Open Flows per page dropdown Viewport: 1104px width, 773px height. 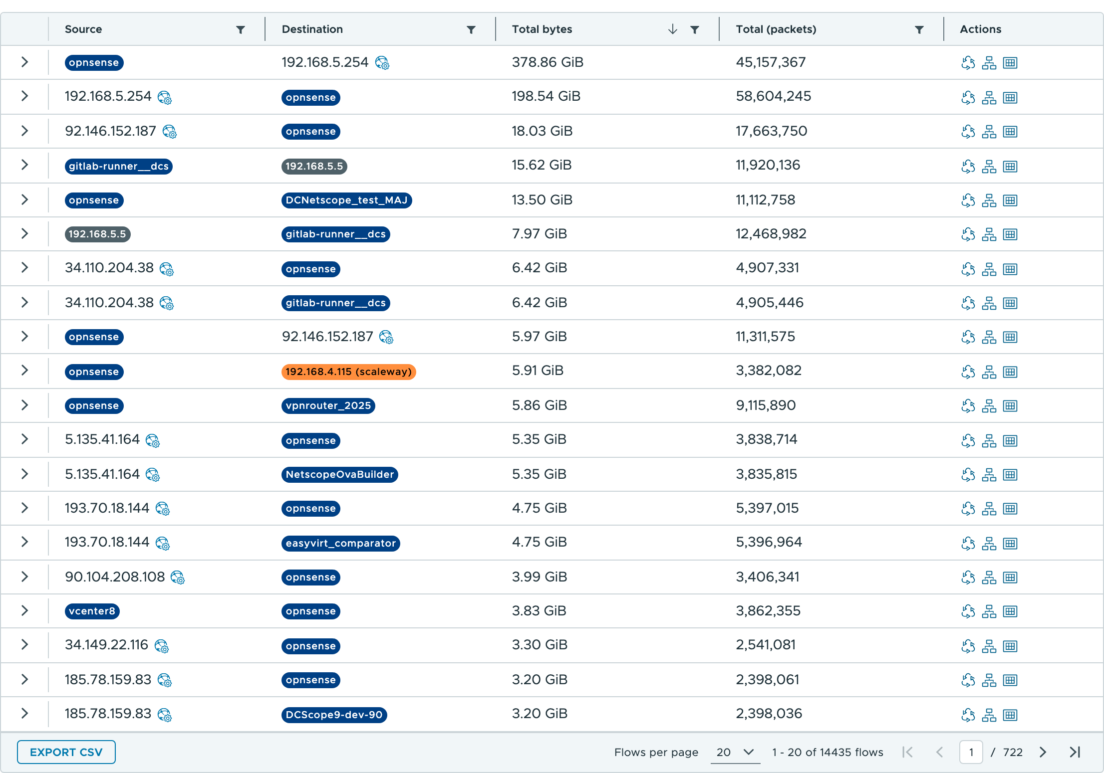point(735,752)
